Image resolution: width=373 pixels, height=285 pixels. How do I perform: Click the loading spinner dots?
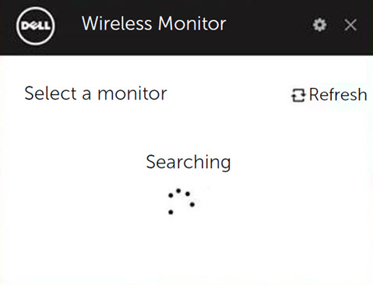point(181,202)
